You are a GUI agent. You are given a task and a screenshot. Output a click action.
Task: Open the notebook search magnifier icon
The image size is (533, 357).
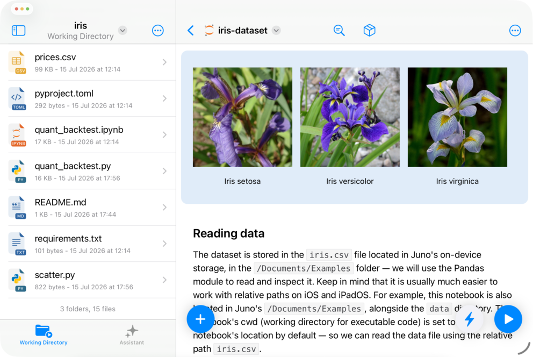pyautogui.click(x=339, y=31)
